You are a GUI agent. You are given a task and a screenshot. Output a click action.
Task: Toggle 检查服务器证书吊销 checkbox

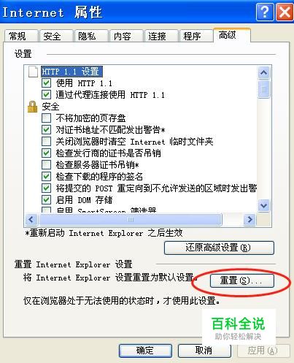click(46, 165)
